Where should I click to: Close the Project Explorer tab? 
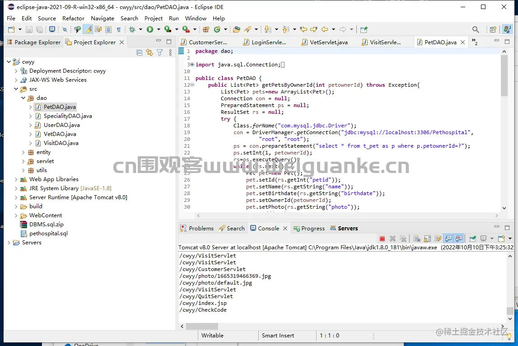coord(122,42)
